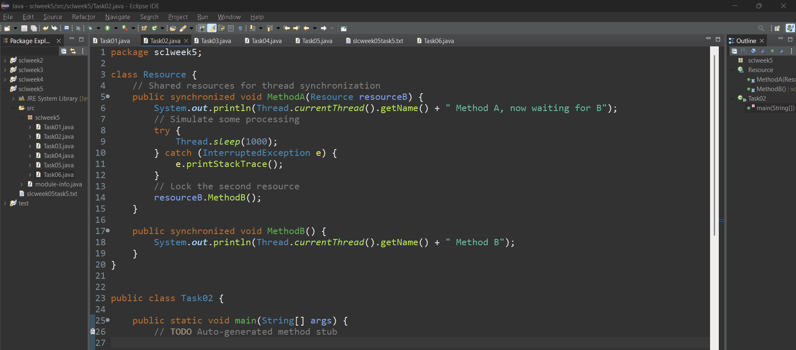Open the Navigate menu
796x350 pixels.
coord(117,17)
